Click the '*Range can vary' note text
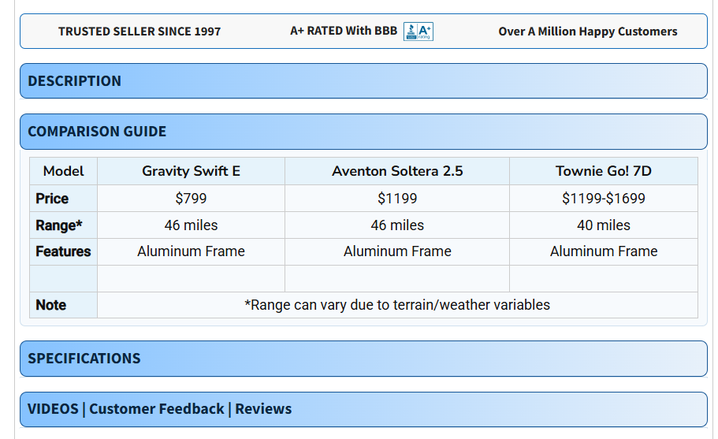This screenshot has height=439, width=718. pyautogui.click(x=397, y=305)
